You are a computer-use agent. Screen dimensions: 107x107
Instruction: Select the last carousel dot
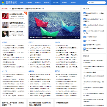pos(79,37)
